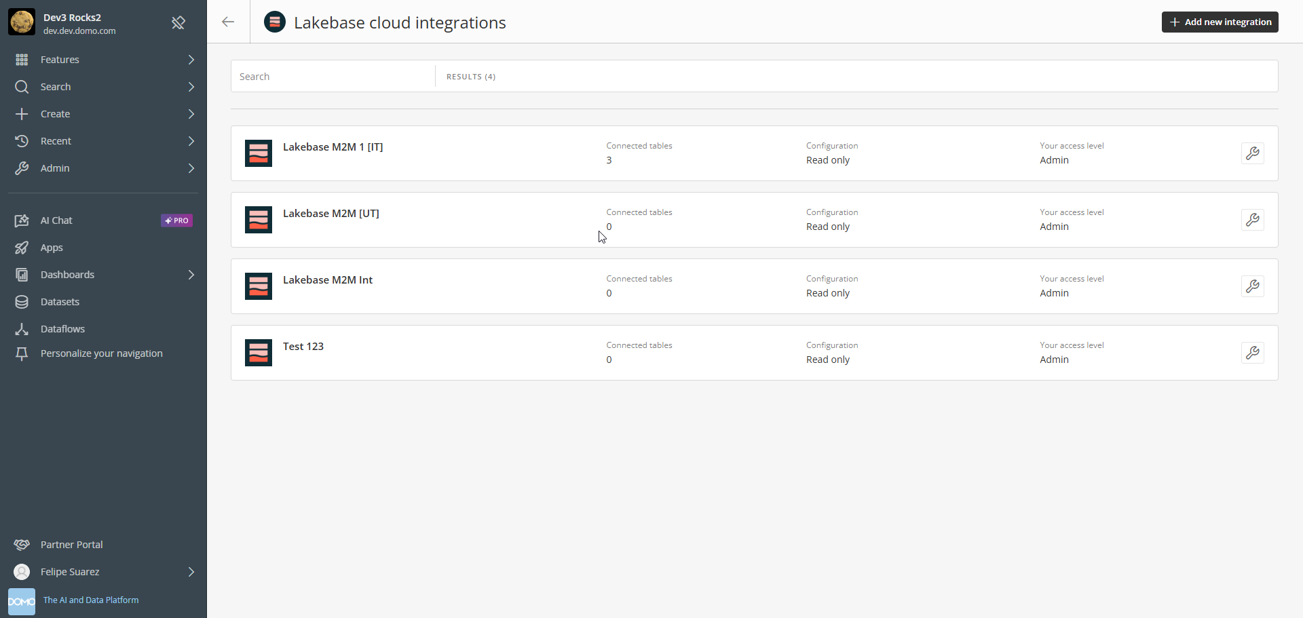
Task: Open settings wrench for Lakebase M2M [UT]
Action: tap(1253, 220)
